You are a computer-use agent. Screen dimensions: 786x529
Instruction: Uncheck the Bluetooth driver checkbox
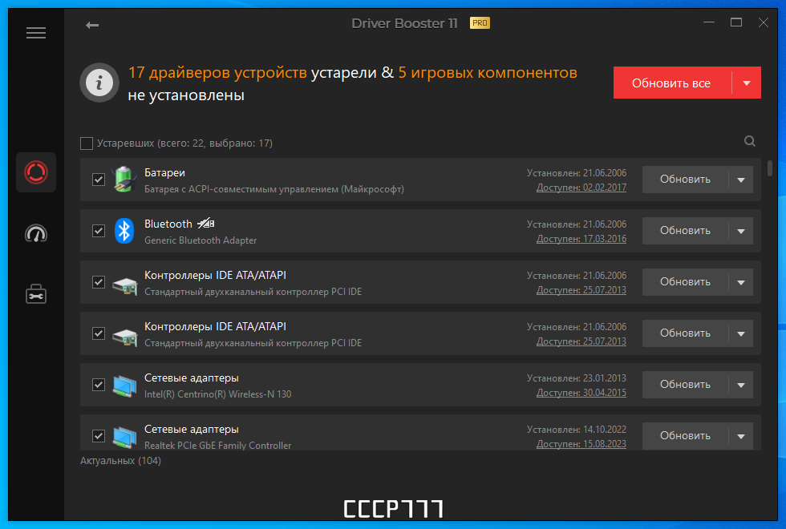tap(99, 231)
